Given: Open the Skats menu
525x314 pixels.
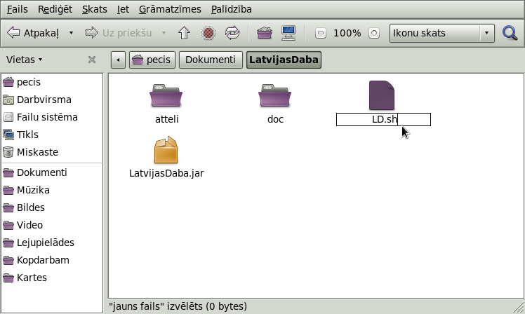Looking at the screenshot, I should click(x=95, y=9).
